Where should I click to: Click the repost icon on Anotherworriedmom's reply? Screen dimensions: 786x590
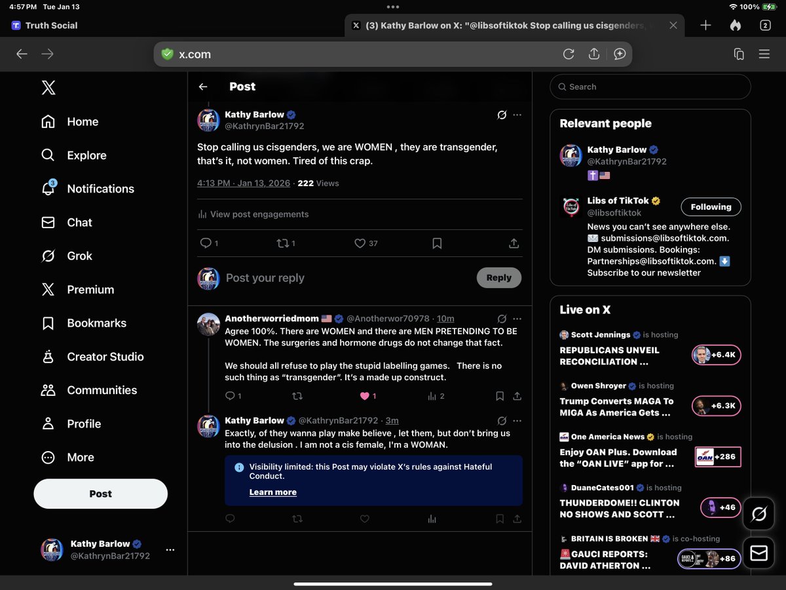point(297,396)
